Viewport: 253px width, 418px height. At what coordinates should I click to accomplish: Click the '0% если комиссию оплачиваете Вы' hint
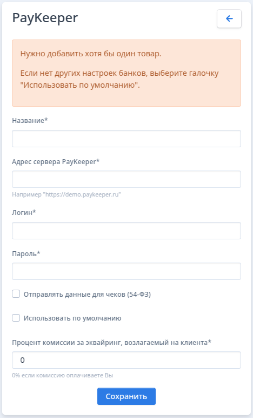pyautogui.click(x=63, y=375)
